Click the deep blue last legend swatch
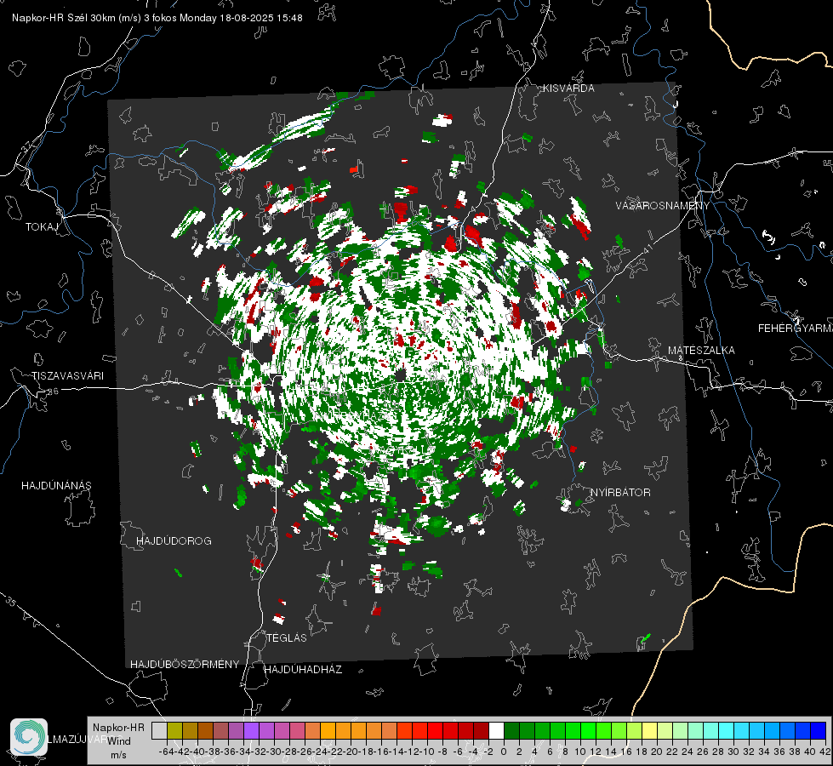833x766 pixels. 819,731
